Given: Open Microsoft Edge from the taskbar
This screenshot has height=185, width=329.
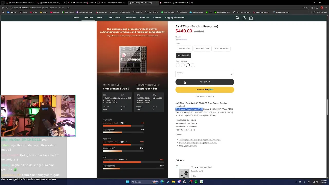Looking at the screenshot, I should 162,182.
